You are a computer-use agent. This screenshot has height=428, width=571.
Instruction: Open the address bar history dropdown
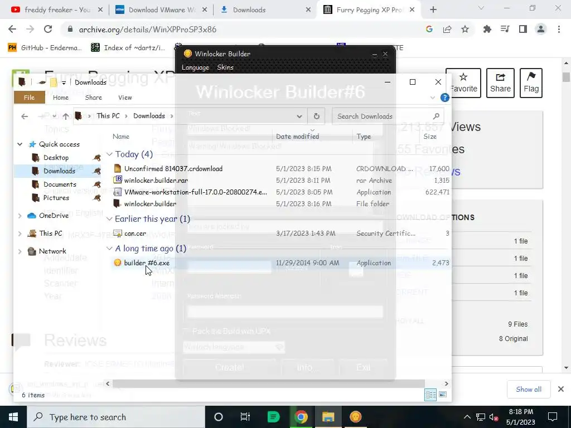299,116
